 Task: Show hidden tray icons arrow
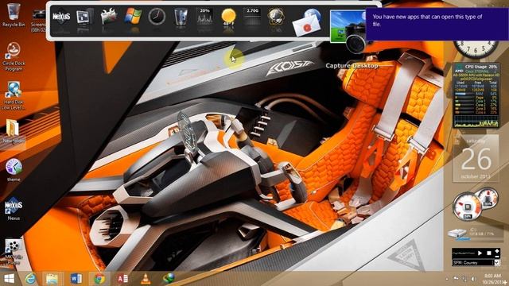point(447,279)
